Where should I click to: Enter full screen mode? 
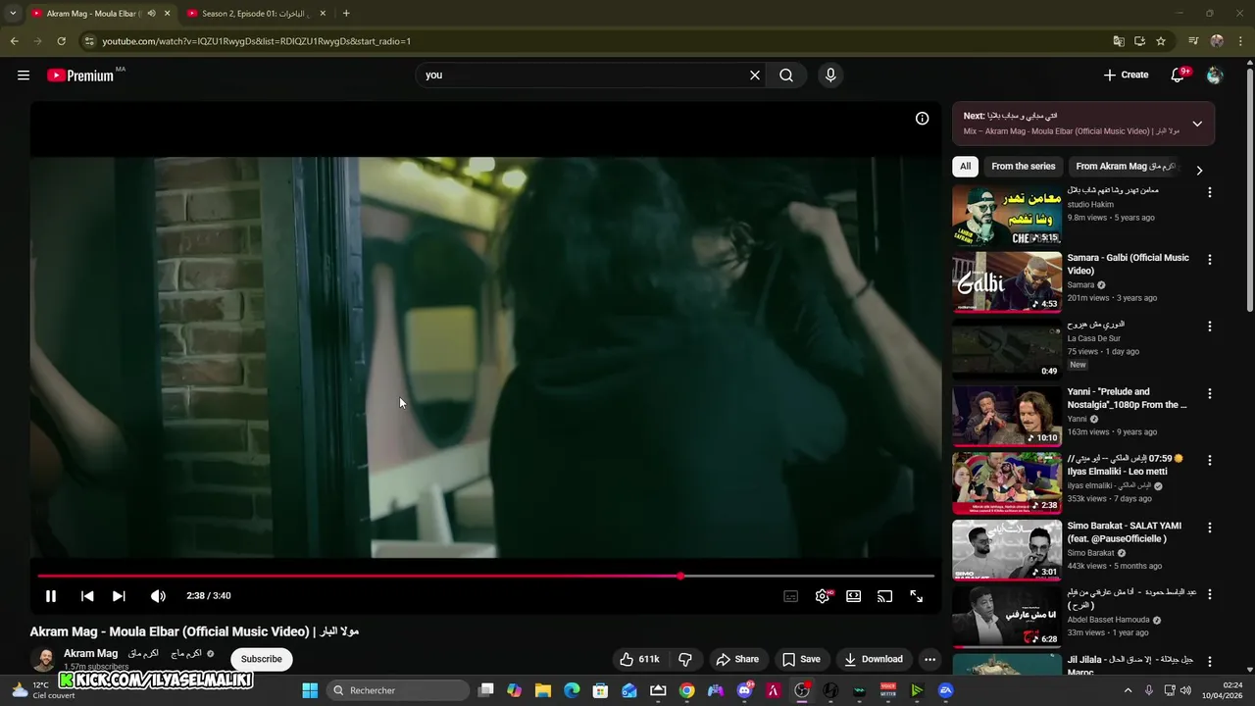[916, 596]
